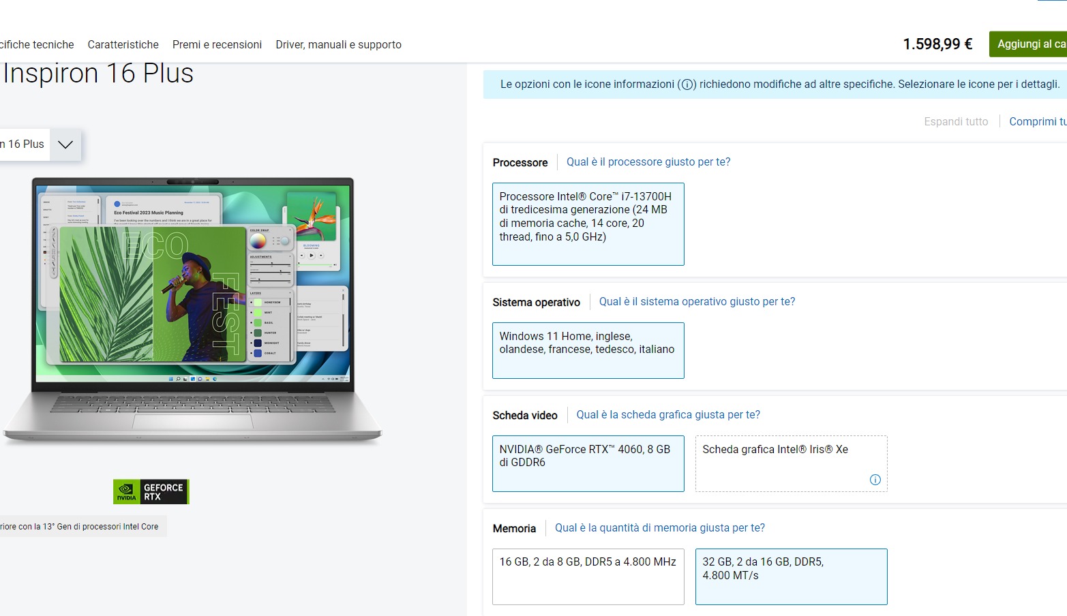Choose NVIDIA GeForce RTX 4060 8 GB graphics
The image size is (1067, 616).
point(588,463)
